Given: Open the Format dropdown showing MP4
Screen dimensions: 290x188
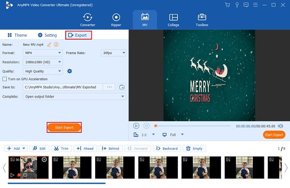Looking at the screenshot, I should coord(43,53).
